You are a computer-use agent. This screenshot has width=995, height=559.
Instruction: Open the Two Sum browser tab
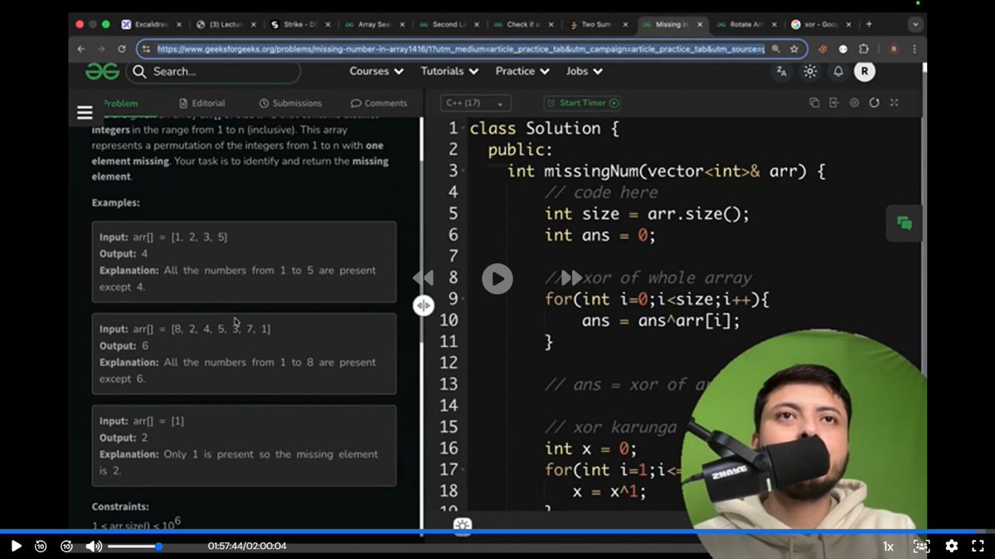point(599,25)
